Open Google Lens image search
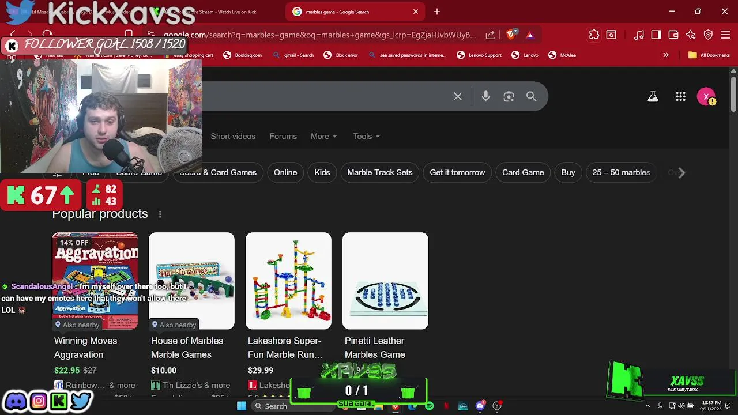The width and height of the screenshot is (738, 415). coord(509,97)
